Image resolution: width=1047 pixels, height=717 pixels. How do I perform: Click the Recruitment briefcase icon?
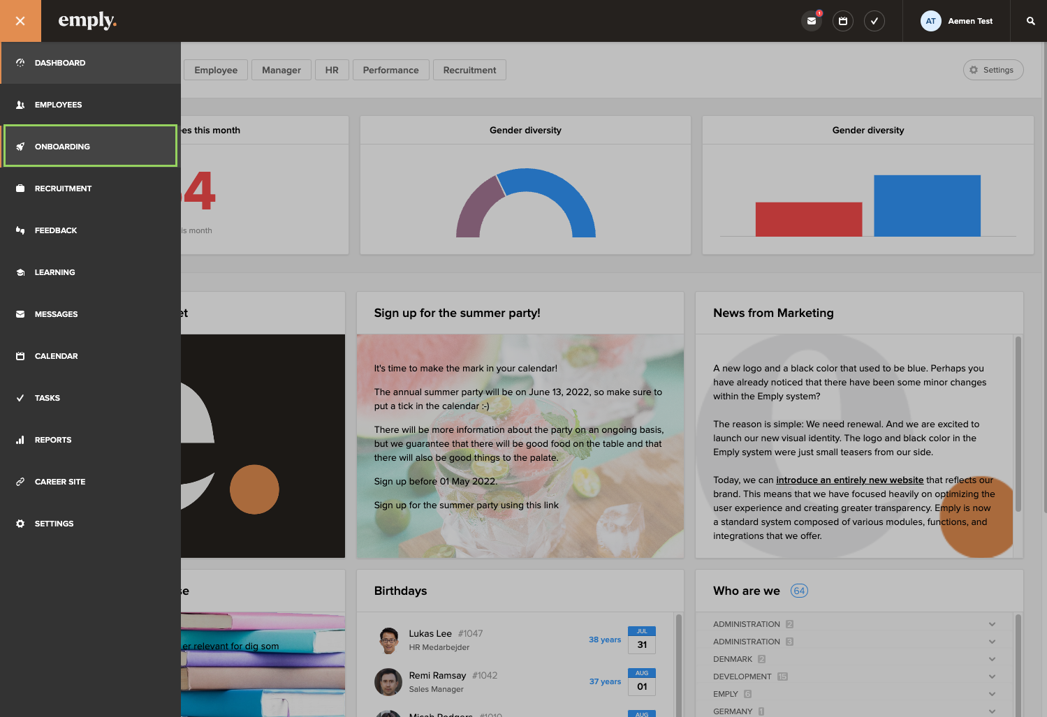pyautogui.click(x=20, y=189)
